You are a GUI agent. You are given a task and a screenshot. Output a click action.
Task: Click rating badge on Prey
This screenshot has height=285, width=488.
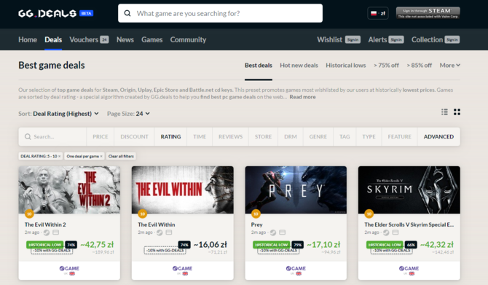[256, 214]
